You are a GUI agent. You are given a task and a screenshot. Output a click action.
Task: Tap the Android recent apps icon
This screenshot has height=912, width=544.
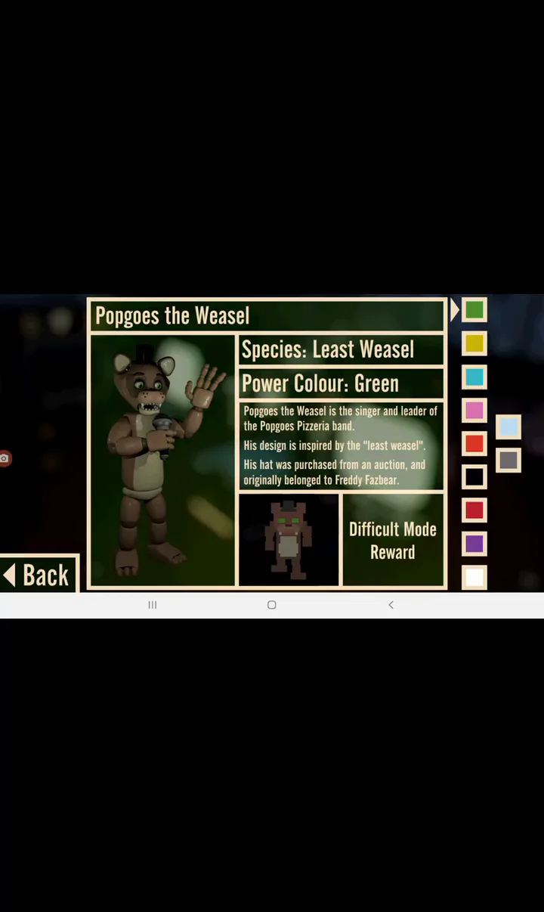coord(153,605)
